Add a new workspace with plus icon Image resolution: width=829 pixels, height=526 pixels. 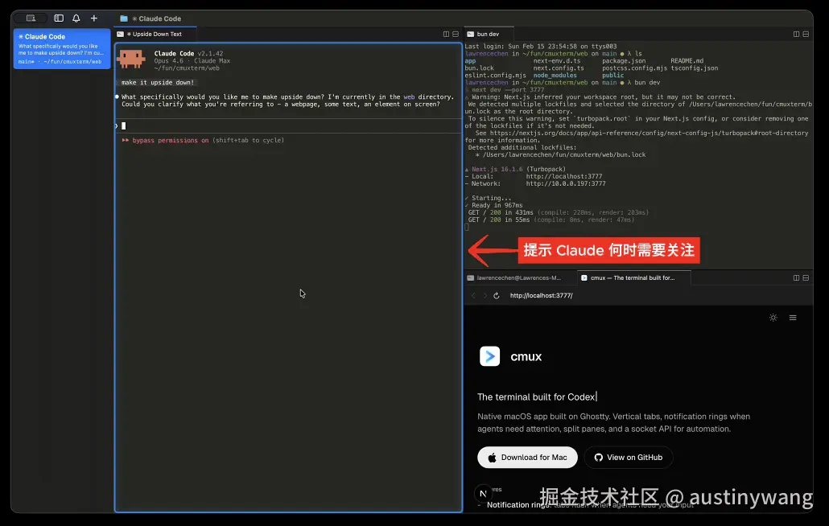click(x=93, y=18)
